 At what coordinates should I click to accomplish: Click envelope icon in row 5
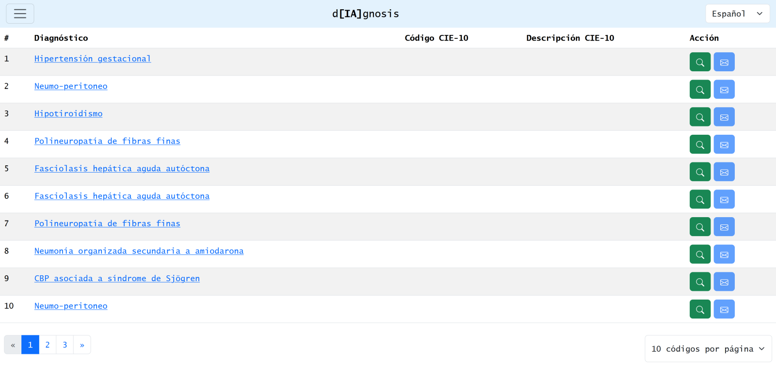click(724, 172)
